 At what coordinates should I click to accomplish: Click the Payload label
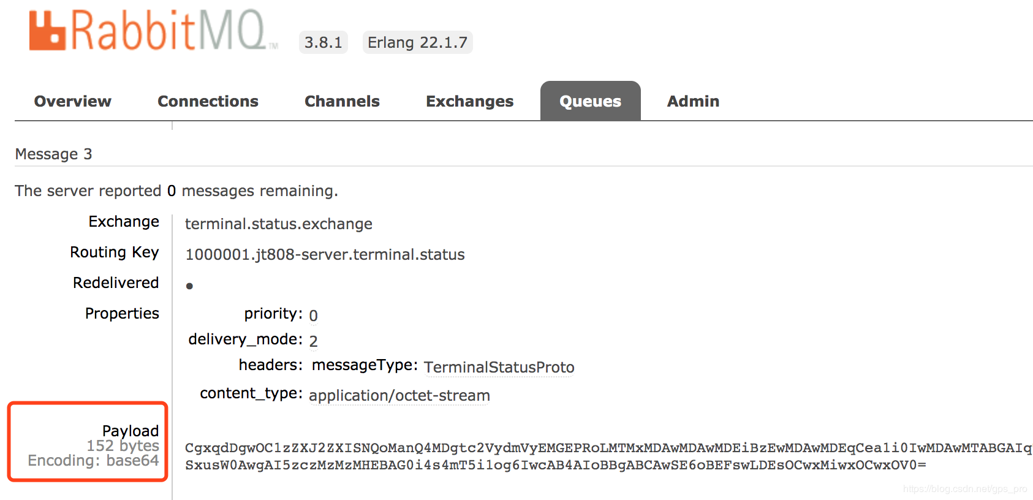pyautogui.click(x=130, y=431)
